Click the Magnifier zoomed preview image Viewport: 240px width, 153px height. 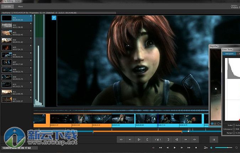pyautogui.click(x=216, y=85)
